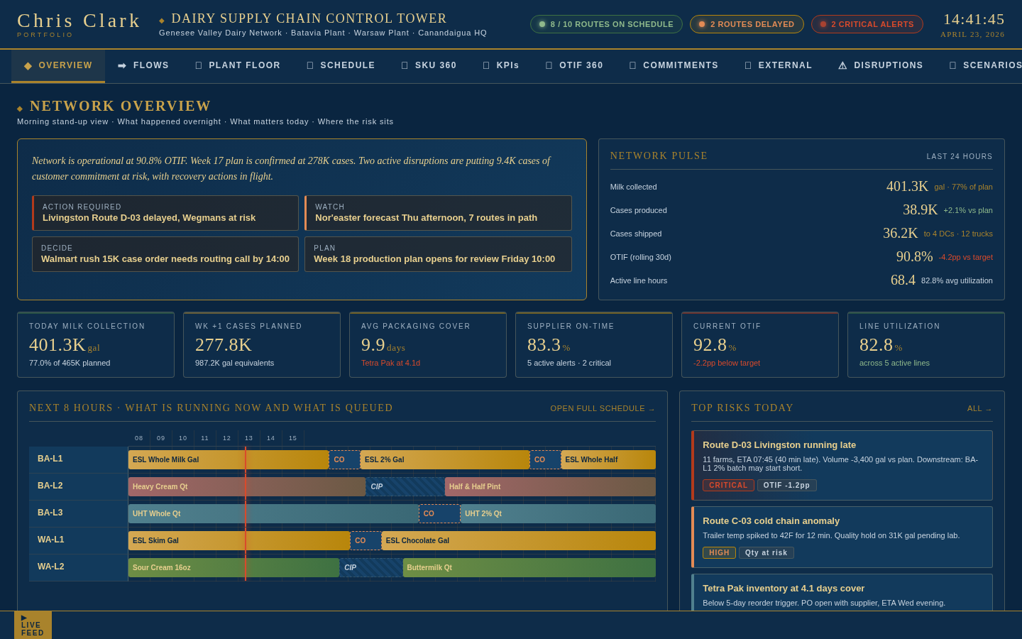Click the green routes-on-schedule status dot

click(542, 24)
